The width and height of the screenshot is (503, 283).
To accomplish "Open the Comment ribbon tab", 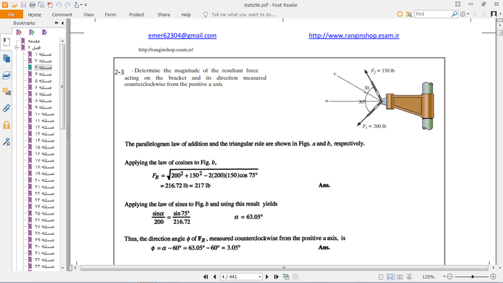I will pos(62,14).
